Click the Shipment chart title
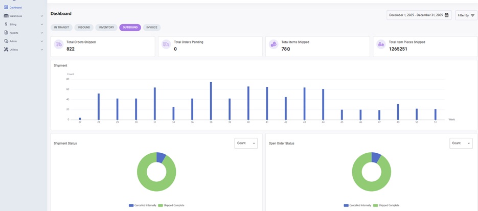The height and width of the screenshot is (211, 478). [x=60, y=65]
